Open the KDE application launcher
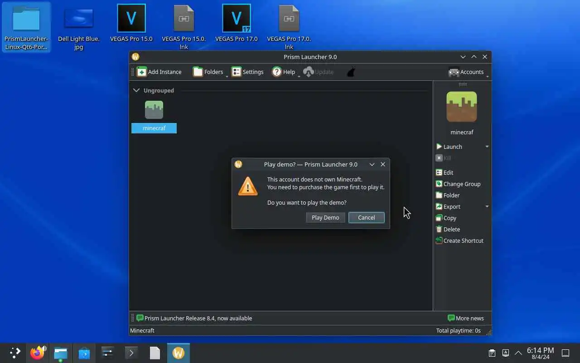Viewport: 580px width, 363px height. (15, 353)
